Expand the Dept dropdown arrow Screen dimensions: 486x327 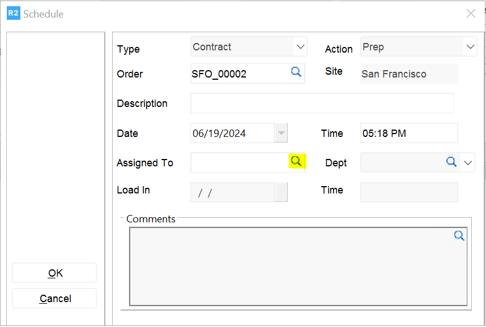tap(468, 163)
